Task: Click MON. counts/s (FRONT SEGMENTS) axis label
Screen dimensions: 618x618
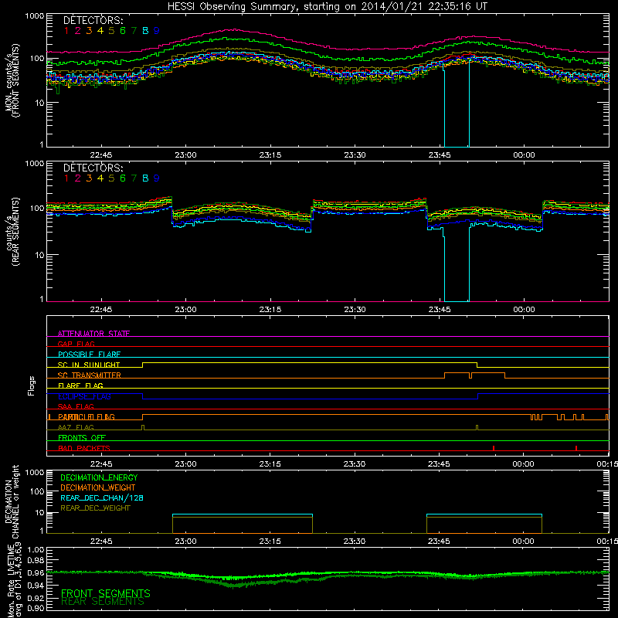Action: pos(12,80)
